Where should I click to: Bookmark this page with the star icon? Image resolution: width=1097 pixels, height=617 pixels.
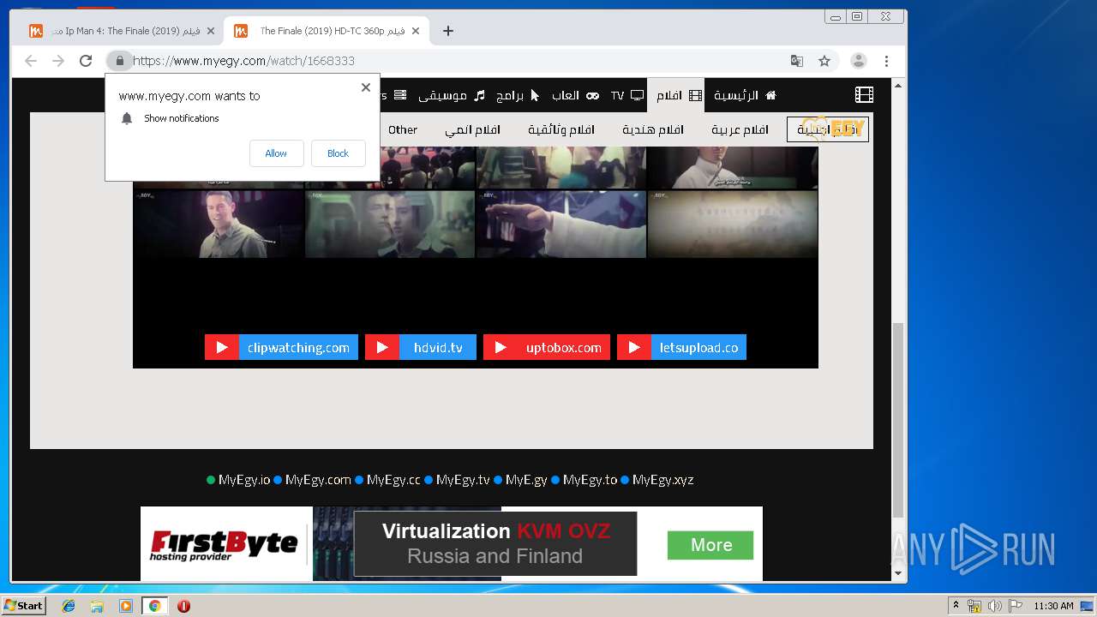click(824, 61)
